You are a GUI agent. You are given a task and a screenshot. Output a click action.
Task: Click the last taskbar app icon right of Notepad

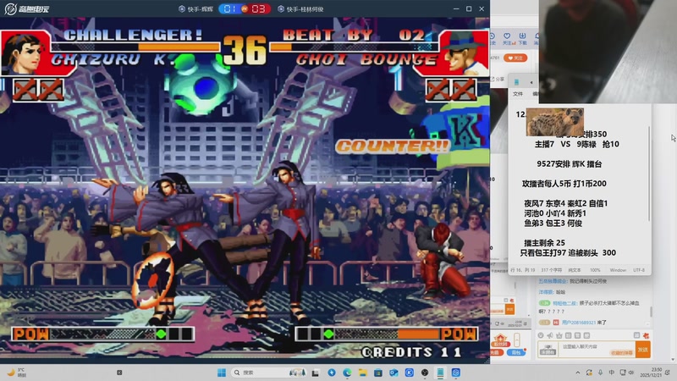455,373
